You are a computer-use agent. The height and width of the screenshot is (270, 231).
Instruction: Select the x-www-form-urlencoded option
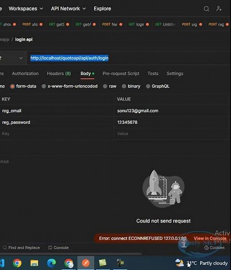click(70, 86)
